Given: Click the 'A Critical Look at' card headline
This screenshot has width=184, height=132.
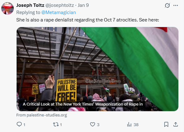Looking at the screenshot, I should 83,104.
